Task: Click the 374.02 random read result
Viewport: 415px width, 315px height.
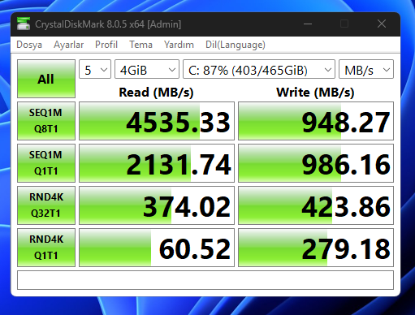Action: click(x=157, y=205)
